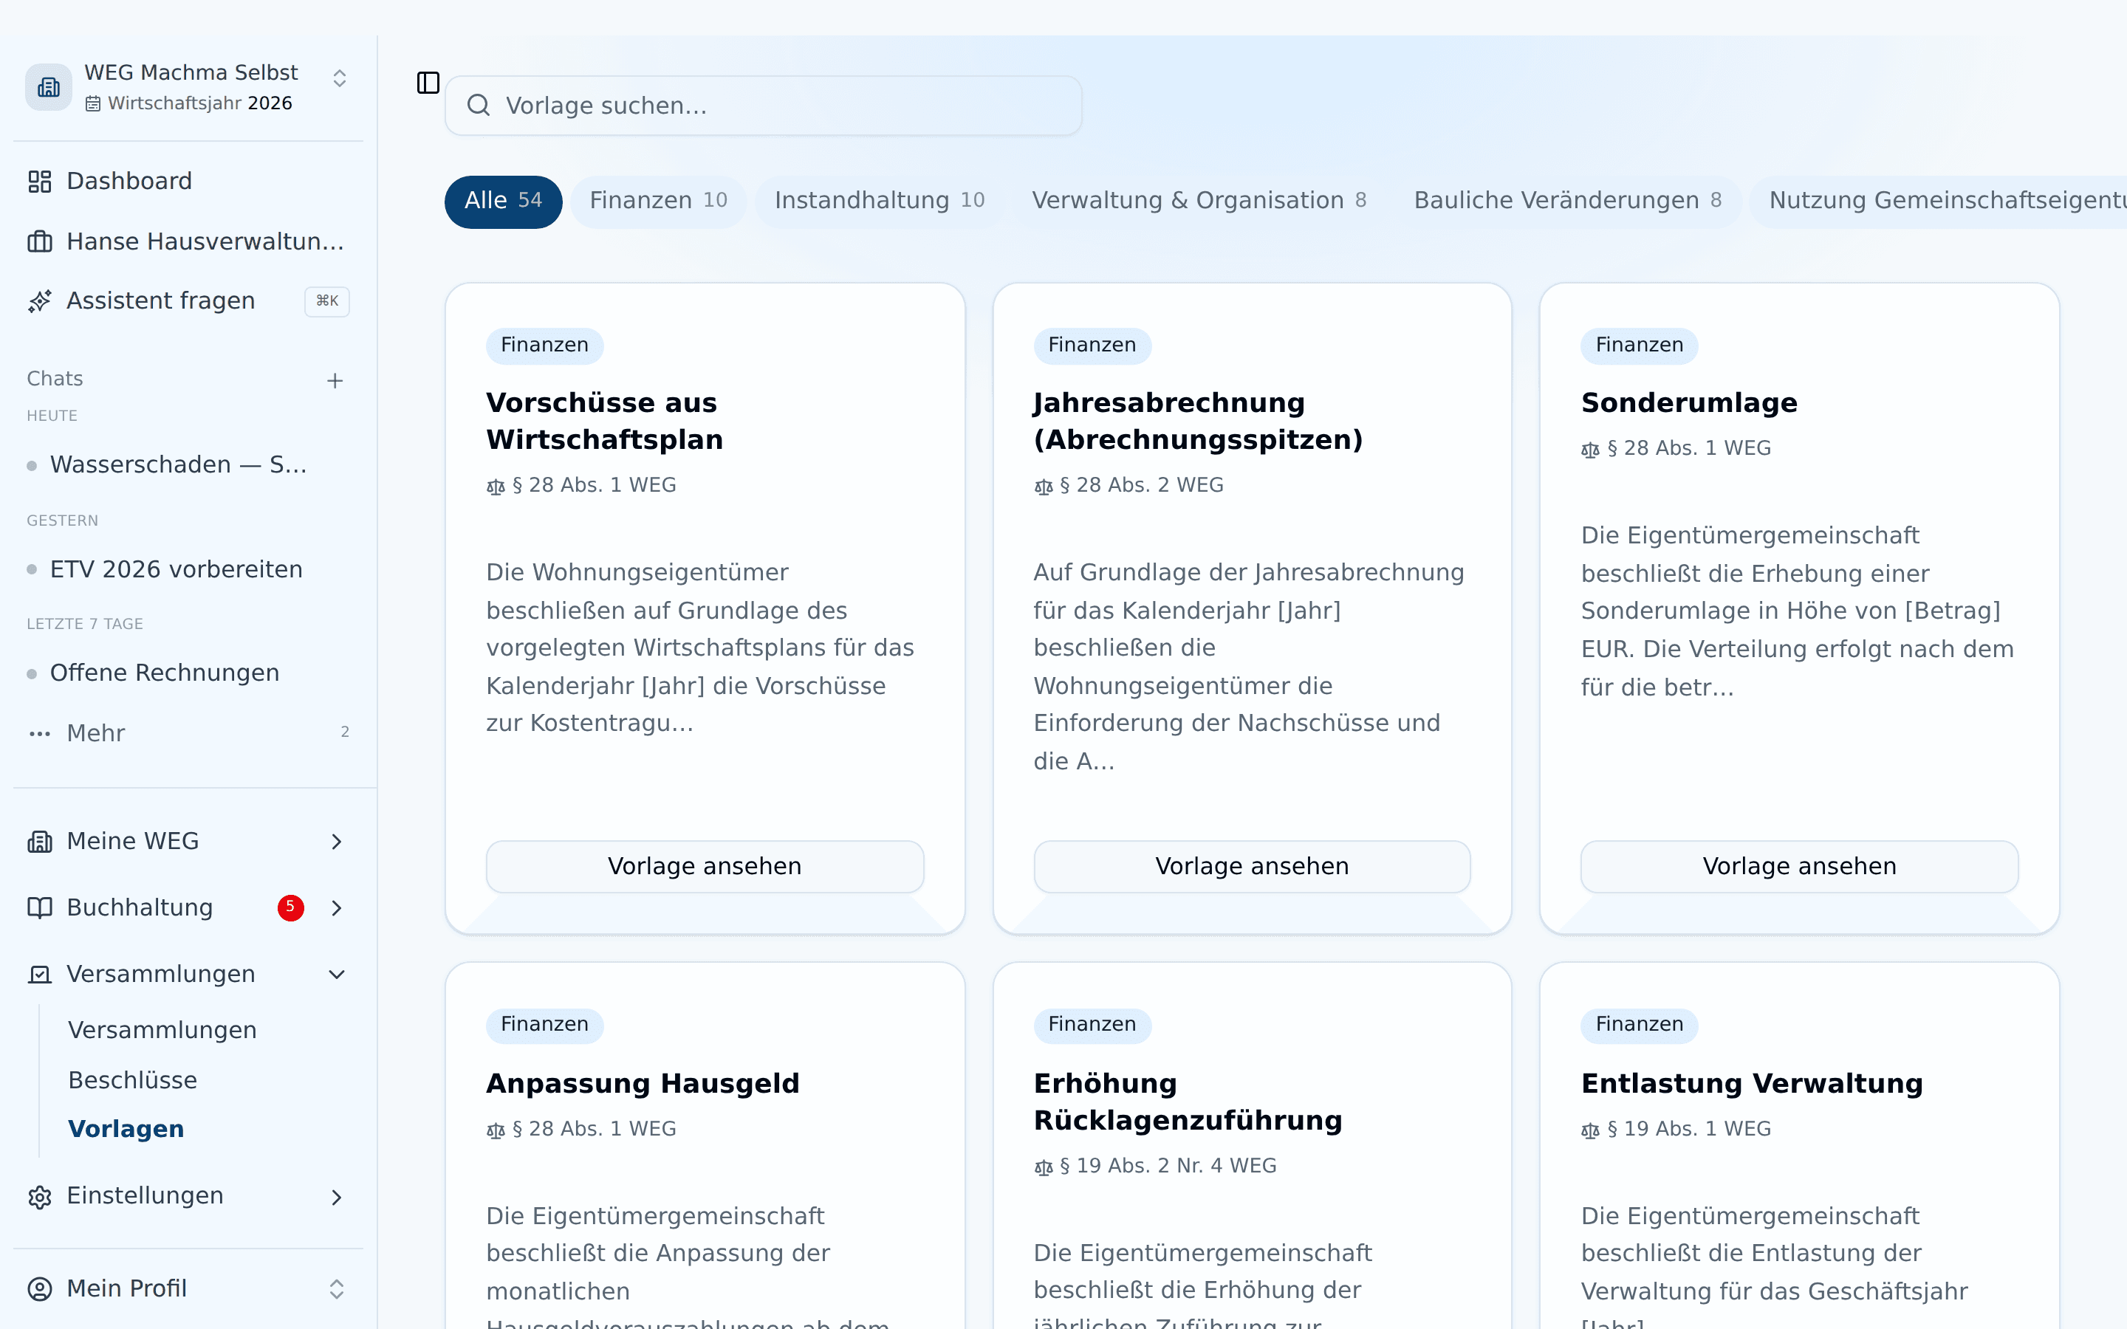View the Jahresabrechnung template
2127x1329 pixels.
coord(1252,867)
